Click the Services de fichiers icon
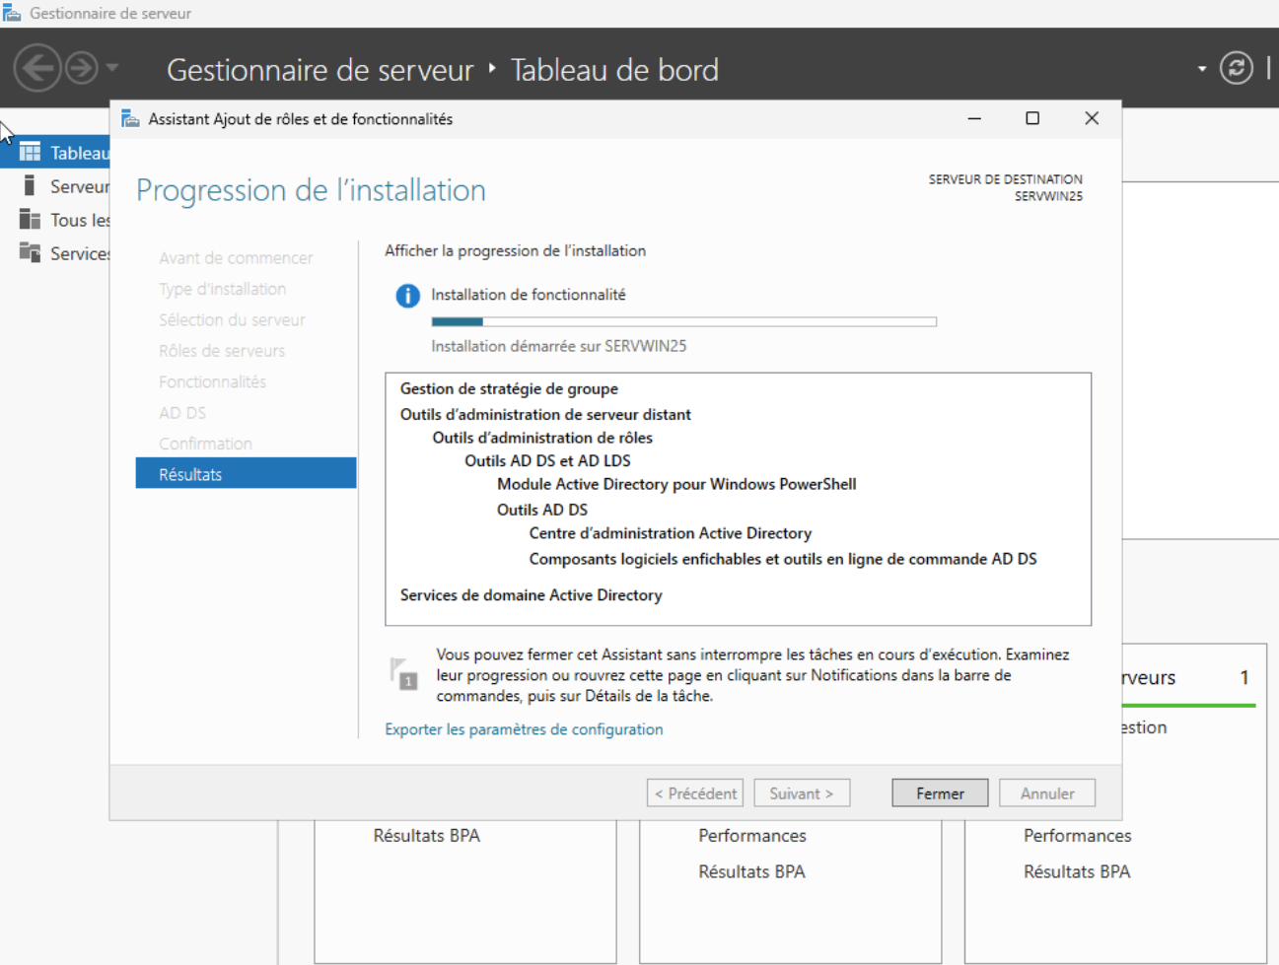This screenshot has height=965, width=1279. click(31, 253)
